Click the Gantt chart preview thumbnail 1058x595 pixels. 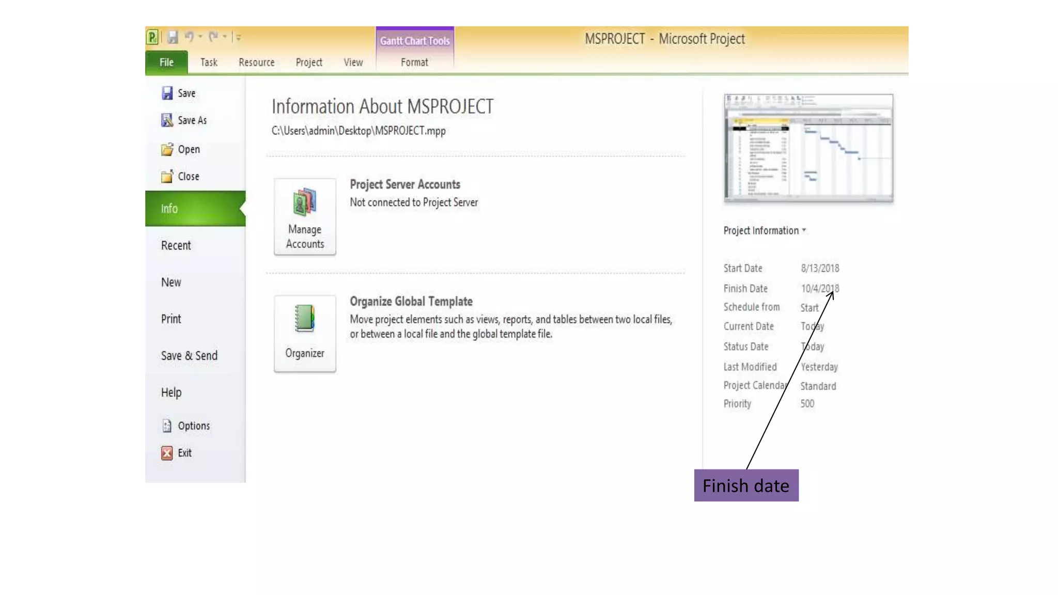tap(808, 148)
